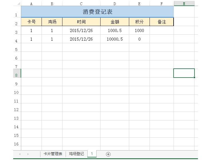Click the 消费登记表 title cell
Screen dimensions: 220x160
[x=97, y=12]
